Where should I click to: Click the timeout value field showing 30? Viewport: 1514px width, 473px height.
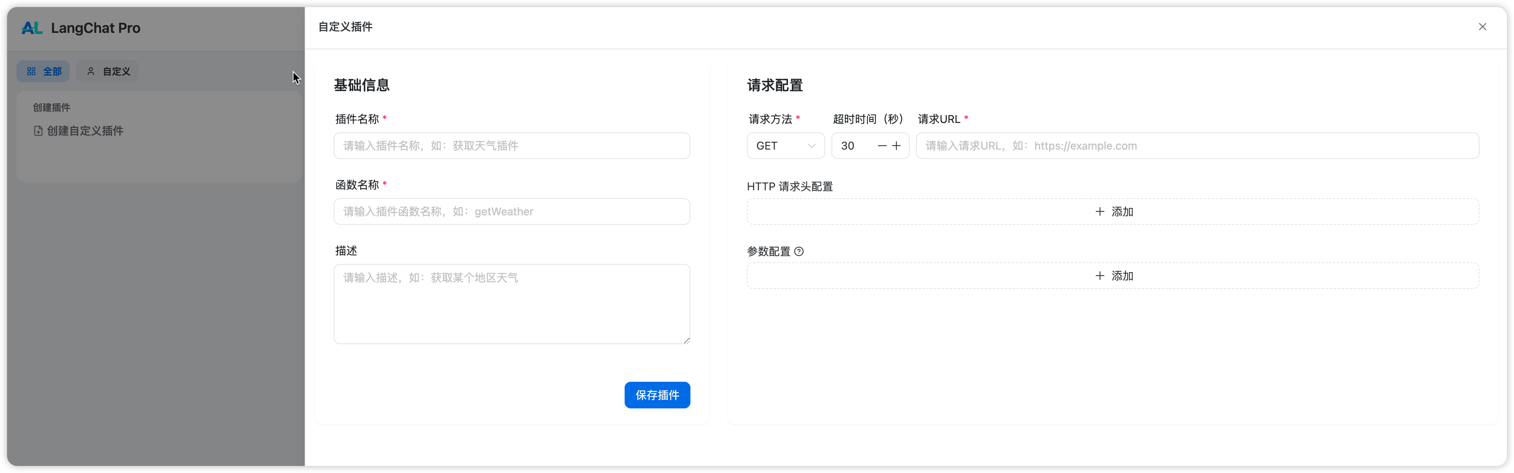(852, 146)
